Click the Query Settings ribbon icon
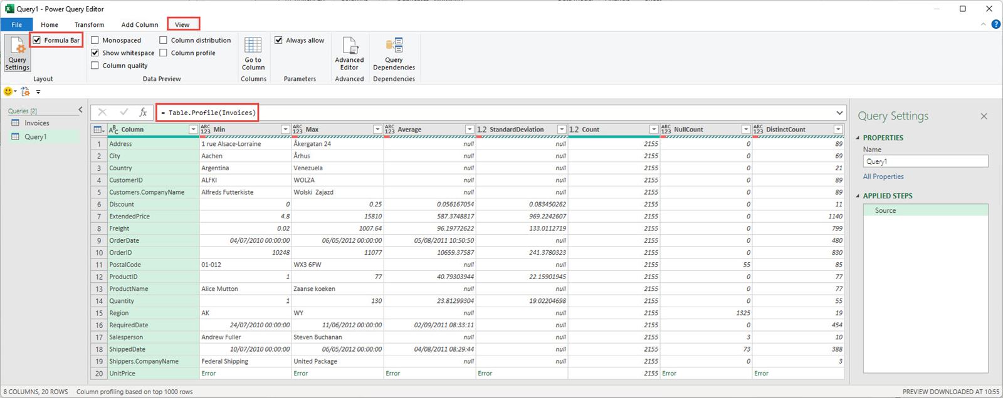The image size is (1003, 398). point(17,53)
